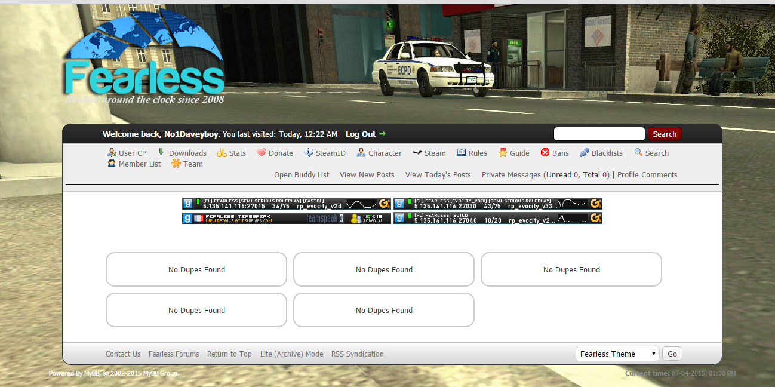Screen dimensions: 775x387
Task: Open the SteamID menu link
Action: 331,153
